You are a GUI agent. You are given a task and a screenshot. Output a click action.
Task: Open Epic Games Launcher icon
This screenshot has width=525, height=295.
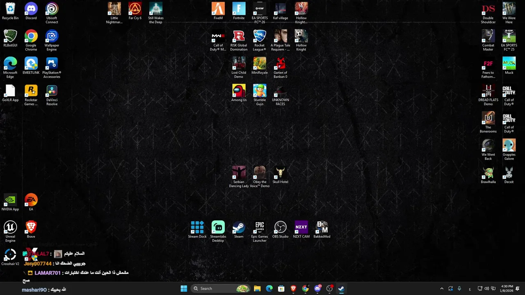click(x=260, y=231)
